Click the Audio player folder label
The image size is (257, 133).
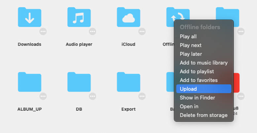[79, 44]
